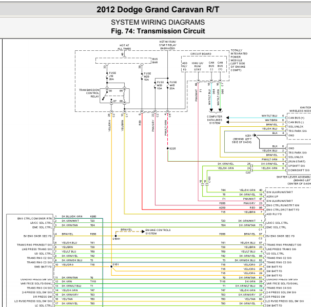This screenshot has width=311, height=307.
Task: Select the "FUSE J18 20A" label
Action: click(x=112, y=76)
